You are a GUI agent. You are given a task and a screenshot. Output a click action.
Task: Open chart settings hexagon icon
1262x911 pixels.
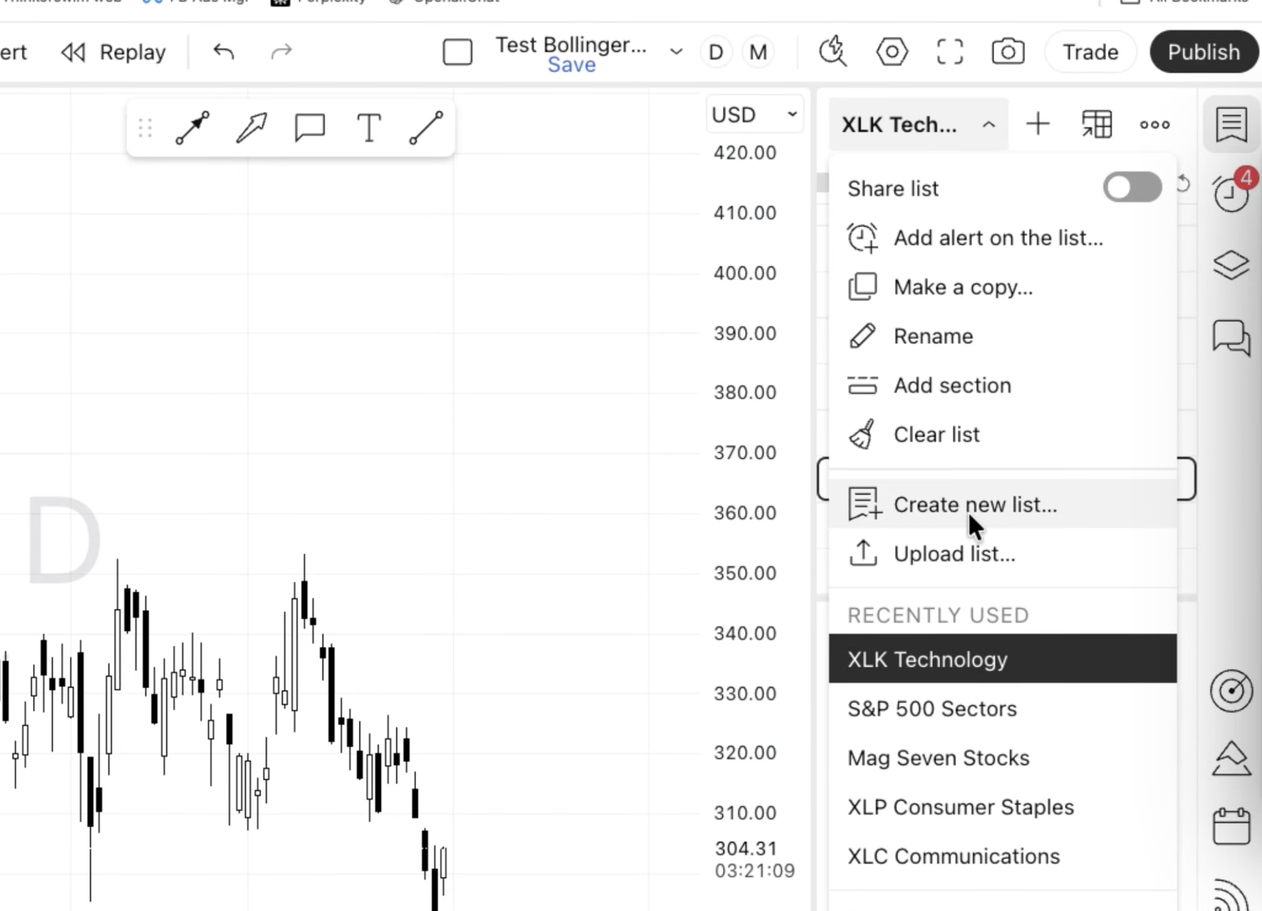(x=892, y=52)
